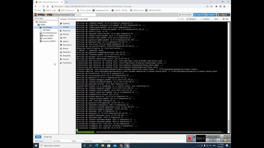Image resolution: width=264 pixels, height=148 pixels.
Task: Click the Create VM button
Action: [199, 15]
